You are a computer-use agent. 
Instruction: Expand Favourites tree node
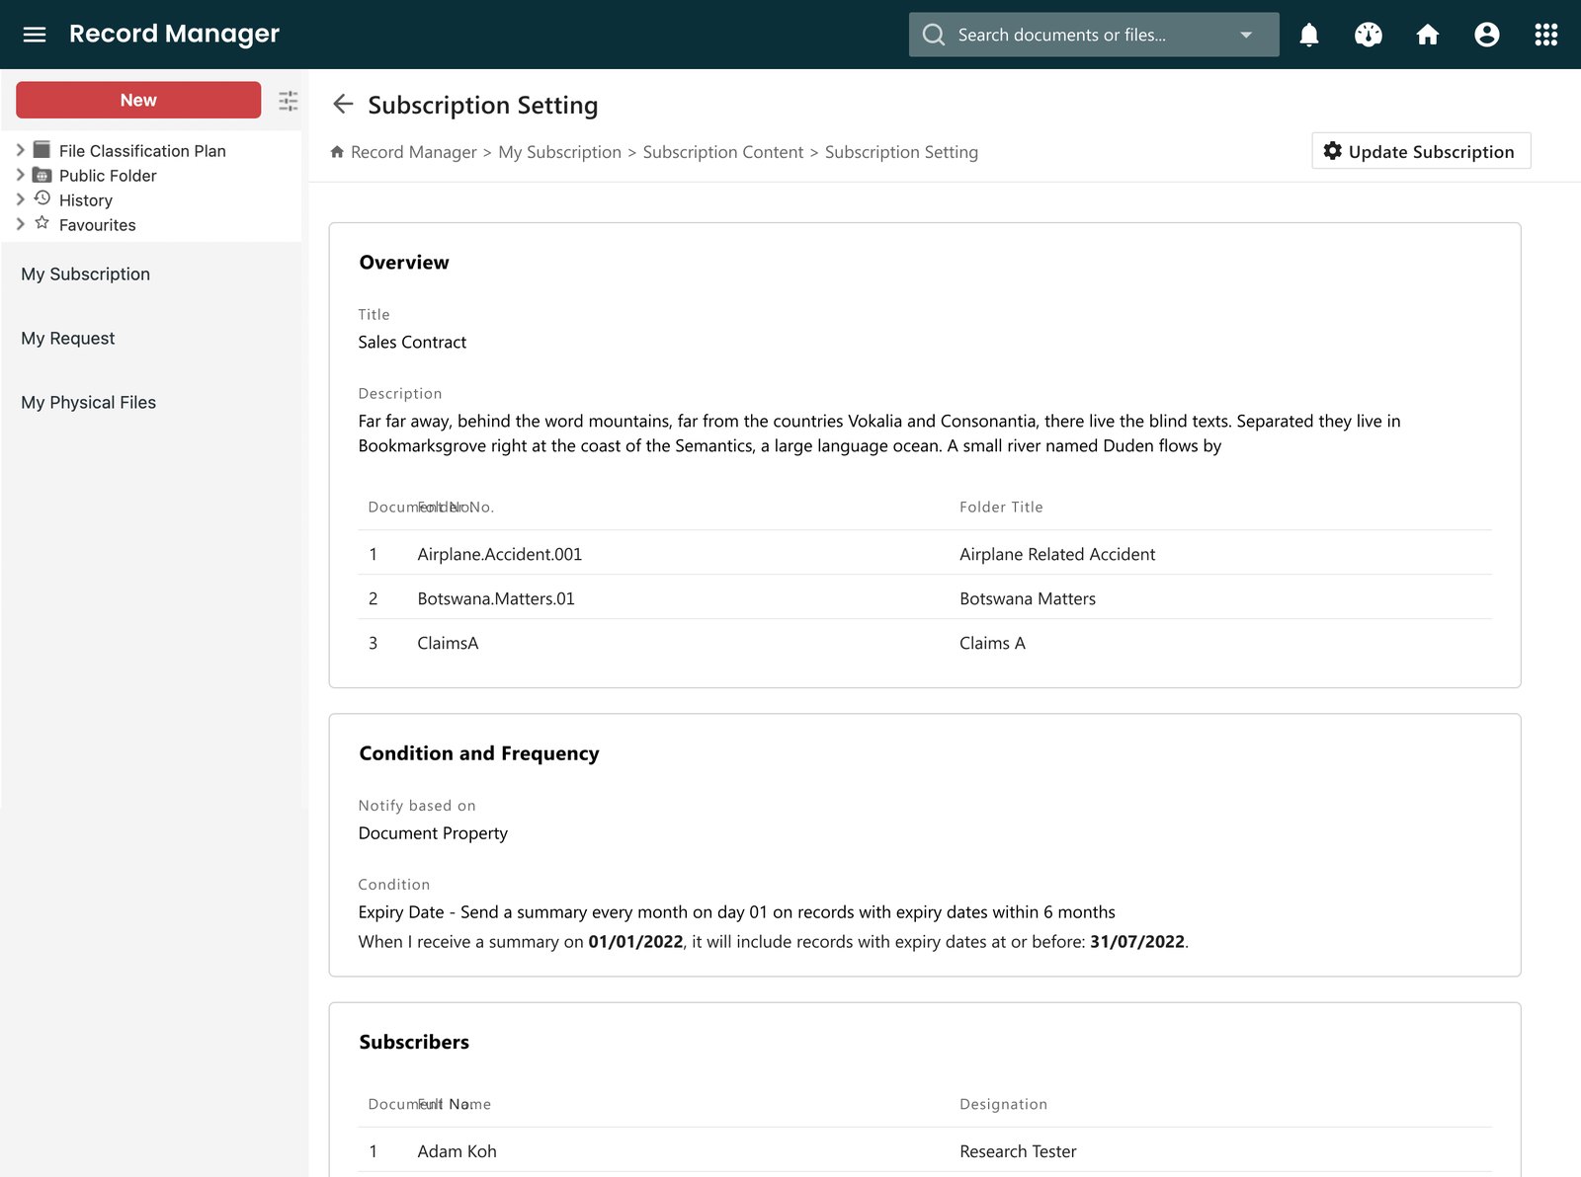[x=20, y=224]
